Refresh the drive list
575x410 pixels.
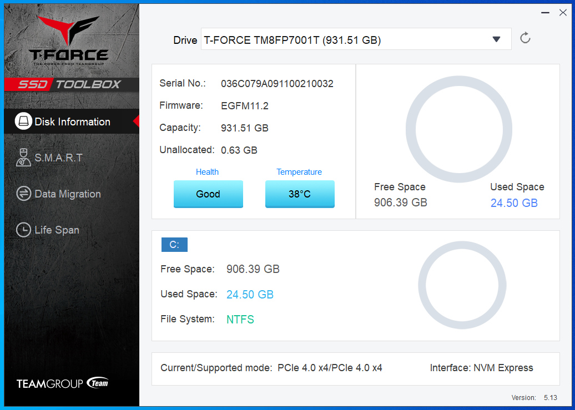(525, 38)
